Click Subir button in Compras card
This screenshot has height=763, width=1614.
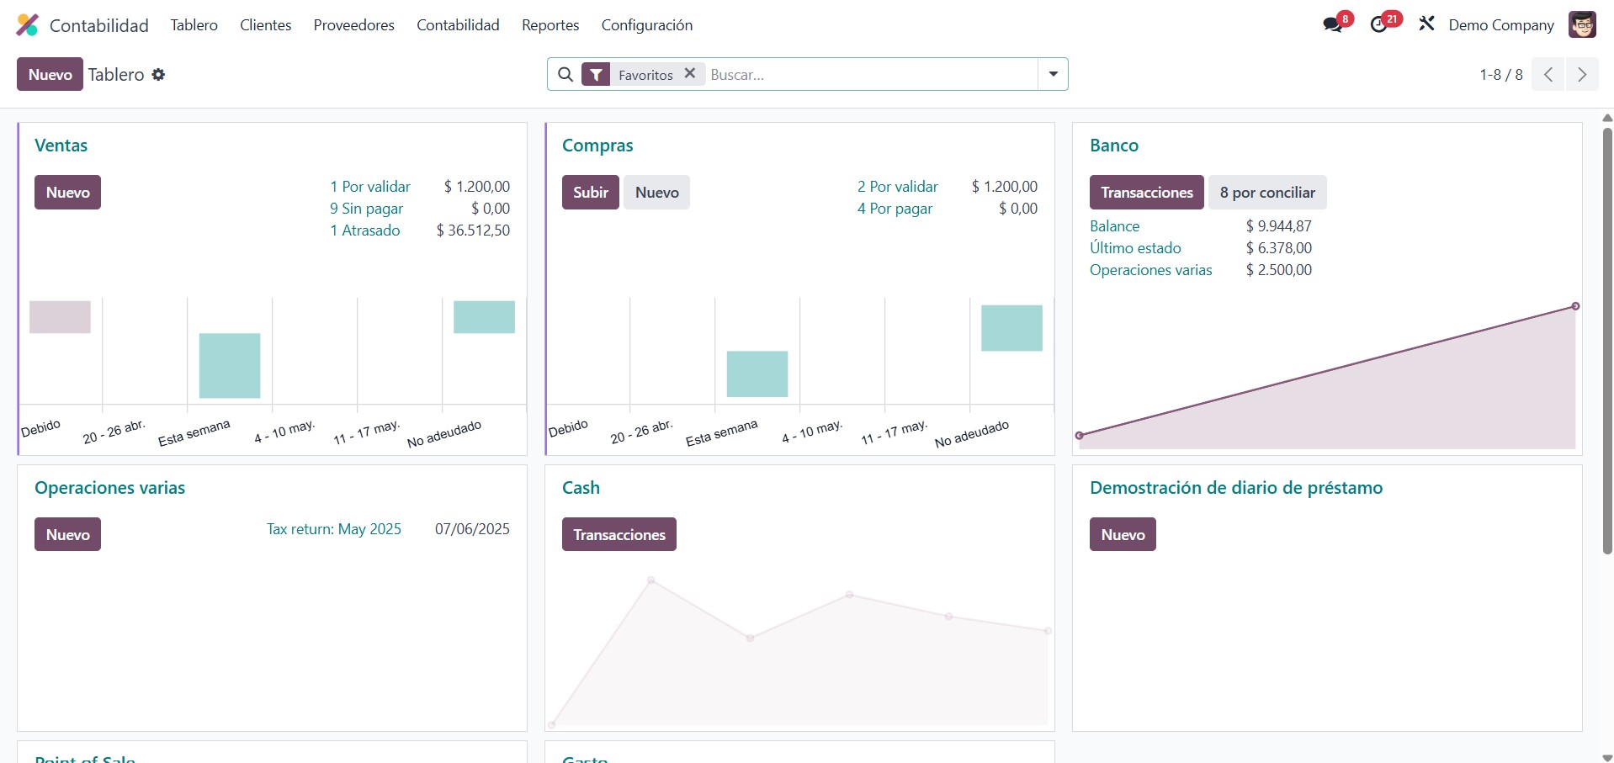tap(590, 193)
